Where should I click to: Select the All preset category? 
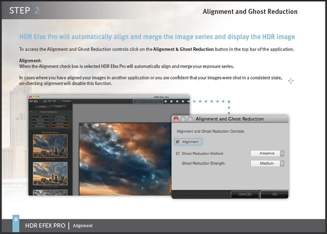[x=40, y=117]
